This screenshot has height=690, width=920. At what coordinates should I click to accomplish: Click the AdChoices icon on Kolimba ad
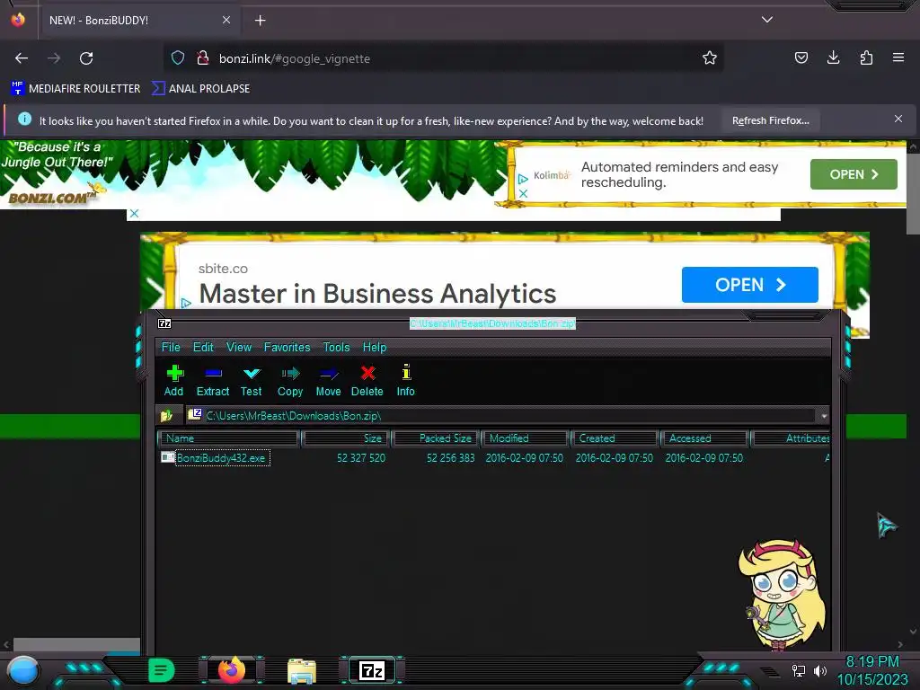click(x=524, y=179)
